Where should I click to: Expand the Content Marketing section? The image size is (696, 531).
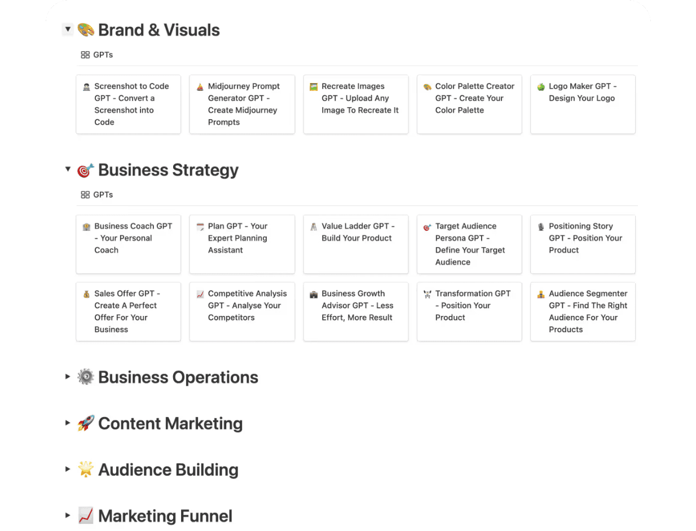click(x=68, y=423)
